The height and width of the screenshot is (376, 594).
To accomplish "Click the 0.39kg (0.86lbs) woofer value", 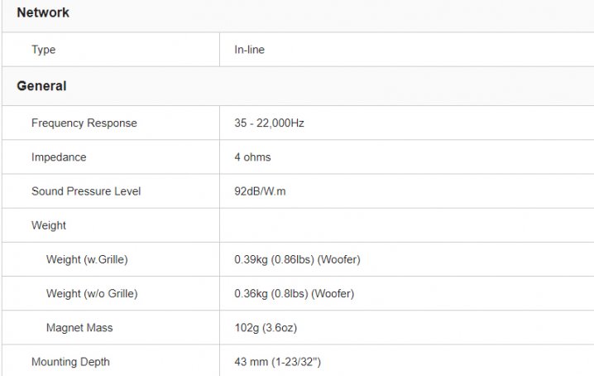I will (297, 260).
